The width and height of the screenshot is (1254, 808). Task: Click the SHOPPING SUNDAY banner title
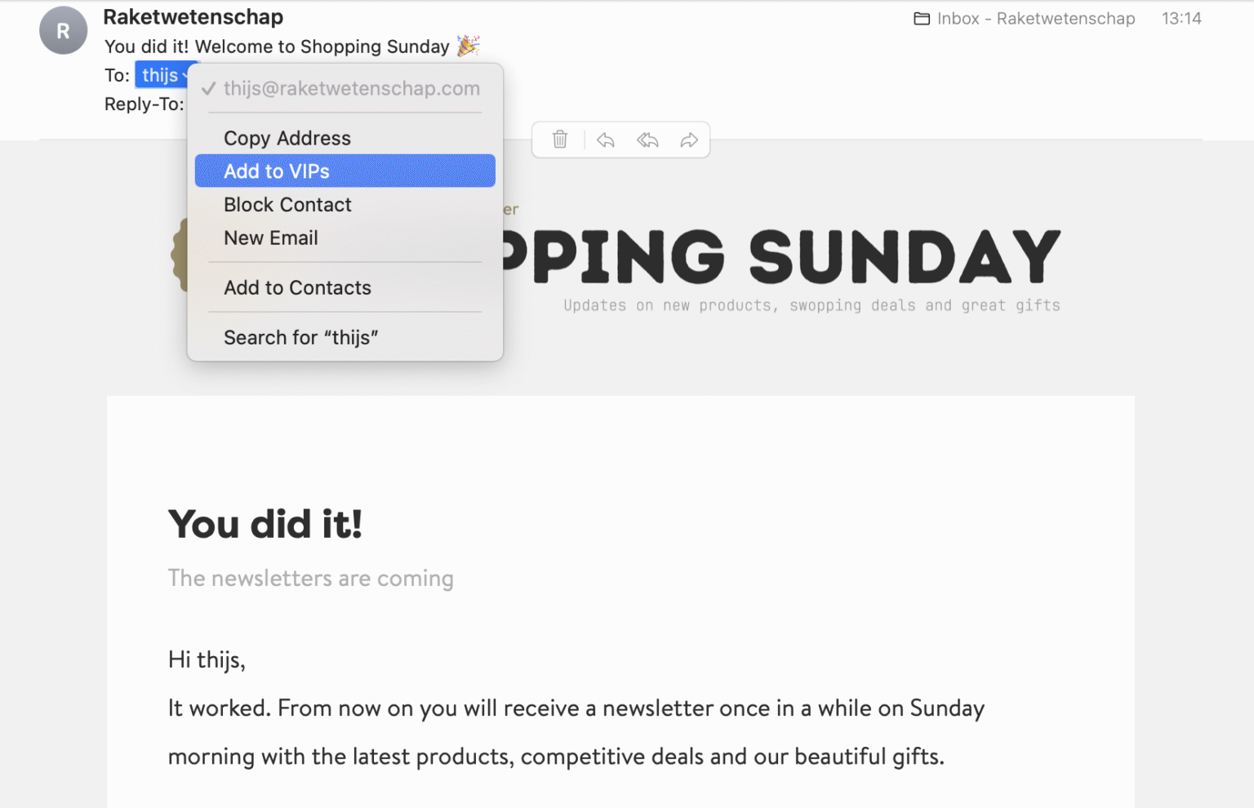[x=780, y=256]
